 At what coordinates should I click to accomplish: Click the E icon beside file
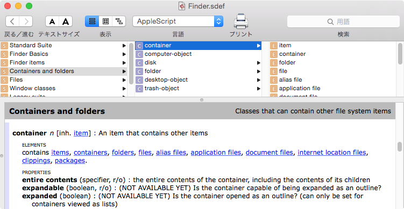pyautogui.click(x=273, y=71)
